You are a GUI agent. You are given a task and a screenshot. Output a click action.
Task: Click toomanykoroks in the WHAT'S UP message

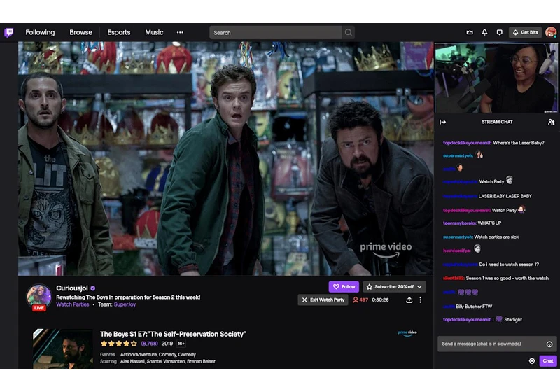(x=460, y=223)
